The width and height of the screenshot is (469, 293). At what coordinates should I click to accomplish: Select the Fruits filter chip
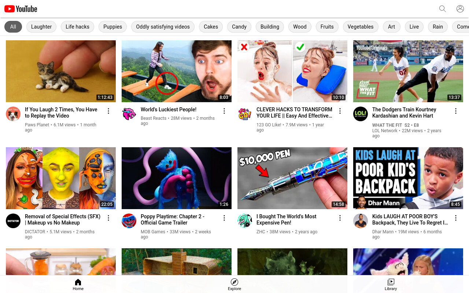(327, 27)
